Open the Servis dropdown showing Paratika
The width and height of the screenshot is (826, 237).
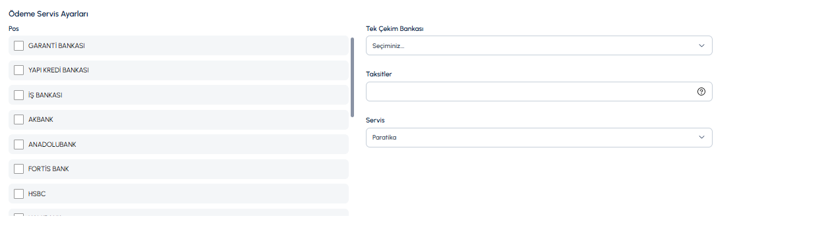point(539,137)
